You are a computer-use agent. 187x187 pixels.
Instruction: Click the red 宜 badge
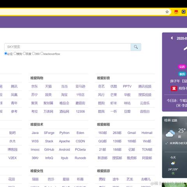(x=174, y=88)
